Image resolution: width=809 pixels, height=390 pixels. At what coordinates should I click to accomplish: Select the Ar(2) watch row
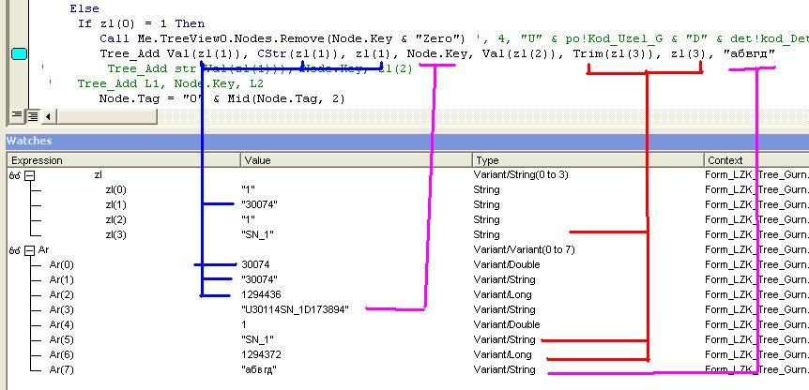[x=407, y=294]
